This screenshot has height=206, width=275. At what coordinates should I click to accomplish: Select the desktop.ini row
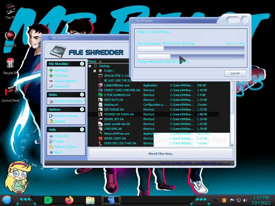[153, 105]
